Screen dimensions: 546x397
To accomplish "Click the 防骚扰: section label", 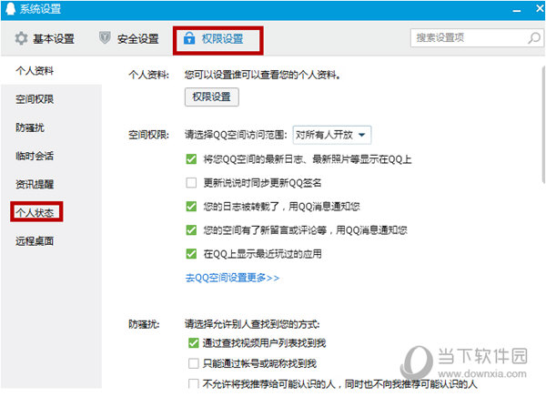I will pyautogui.click(x=144, y=324).
